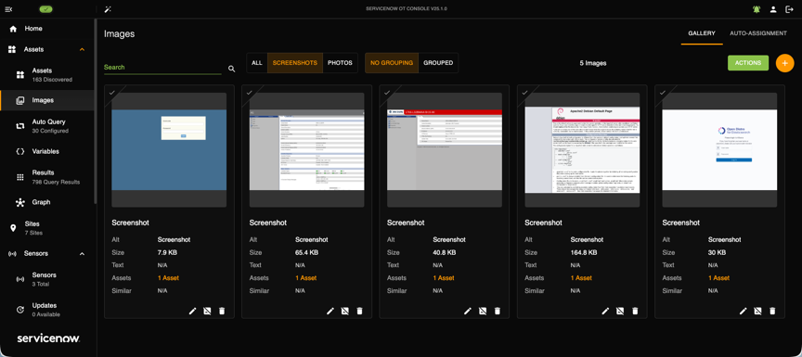Image resolution: width=802 pixels, height=357 pixels.
Task: Unassign image icon on 7.9 KB card
Action: 207,311
